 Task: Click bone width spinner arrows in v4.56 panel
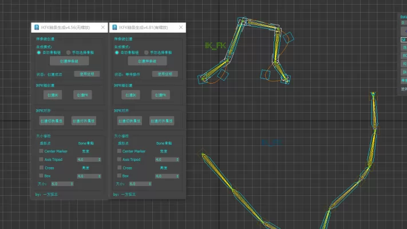tap(100, 159)
